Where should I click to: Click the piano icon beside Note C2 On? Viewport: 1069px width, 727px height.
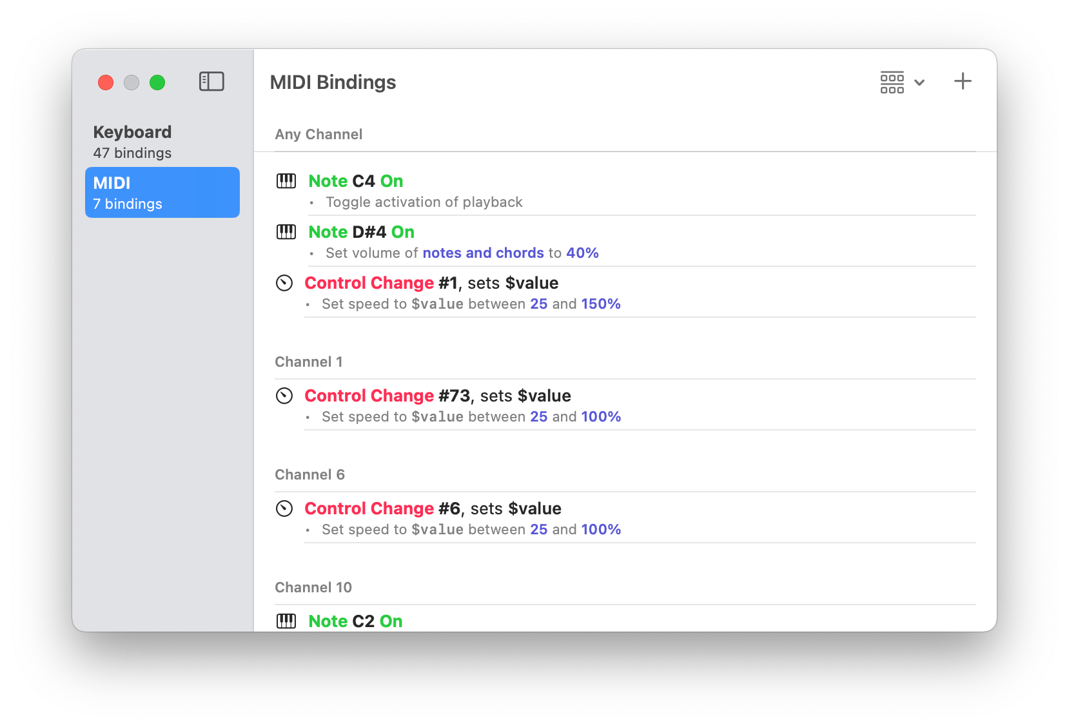[x=286, y=621]
